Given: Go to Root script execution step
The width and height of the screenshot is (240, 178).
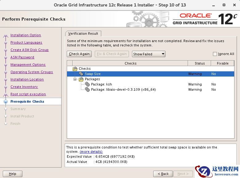Looking at the screenshot, I should [x=28, y=94].
